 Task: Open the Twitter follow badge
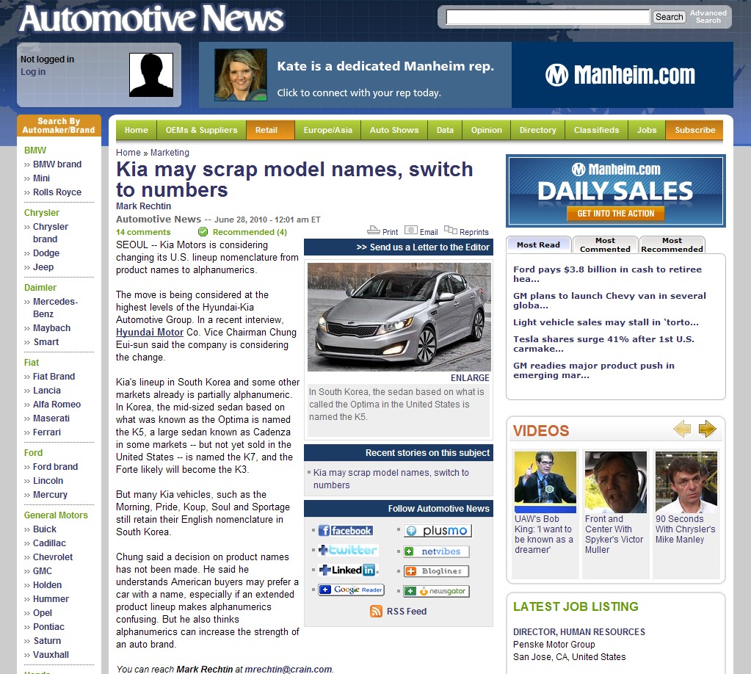pyautogui.click(x=348, y=551)
